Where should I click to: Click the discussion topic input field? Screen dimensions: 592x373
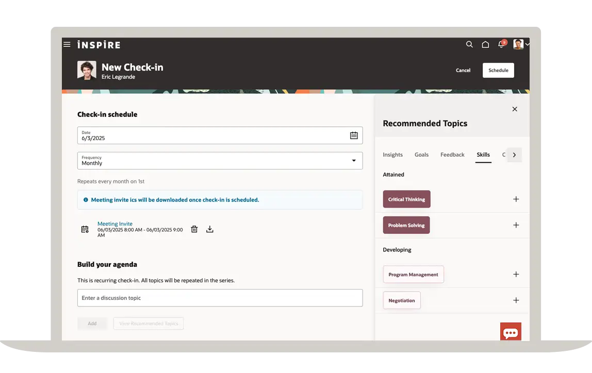[x=220, y=298]
